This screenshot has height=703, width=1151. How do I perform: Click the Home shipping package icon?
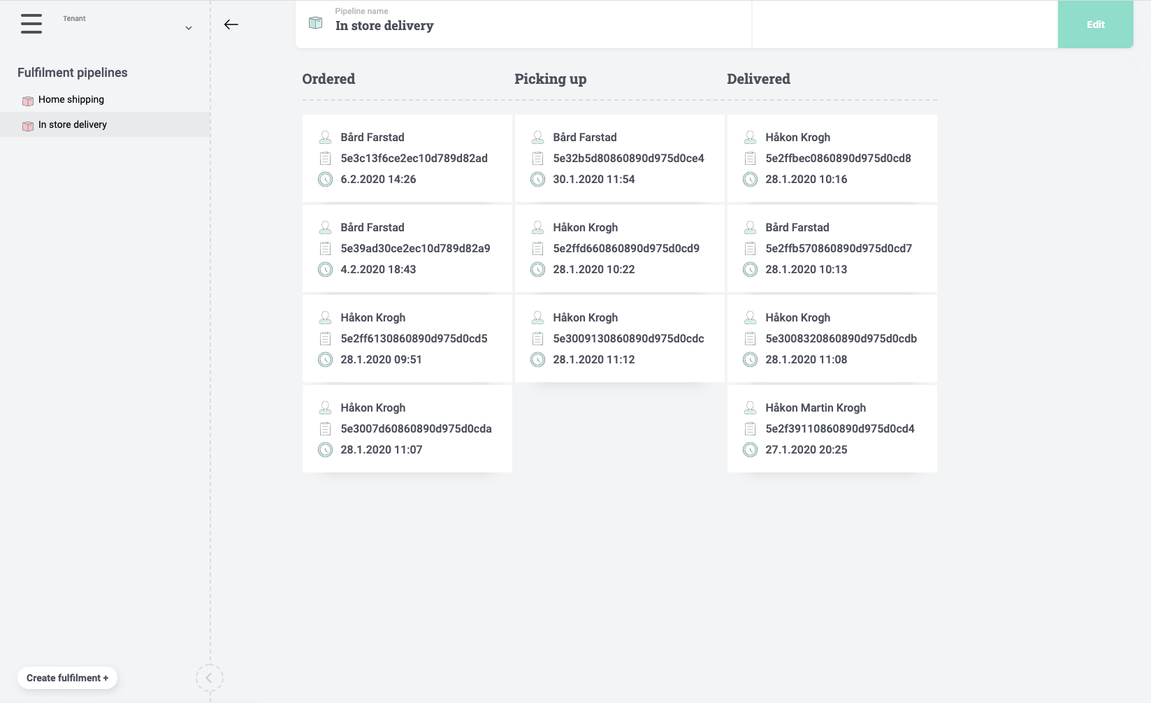point(28,101)
